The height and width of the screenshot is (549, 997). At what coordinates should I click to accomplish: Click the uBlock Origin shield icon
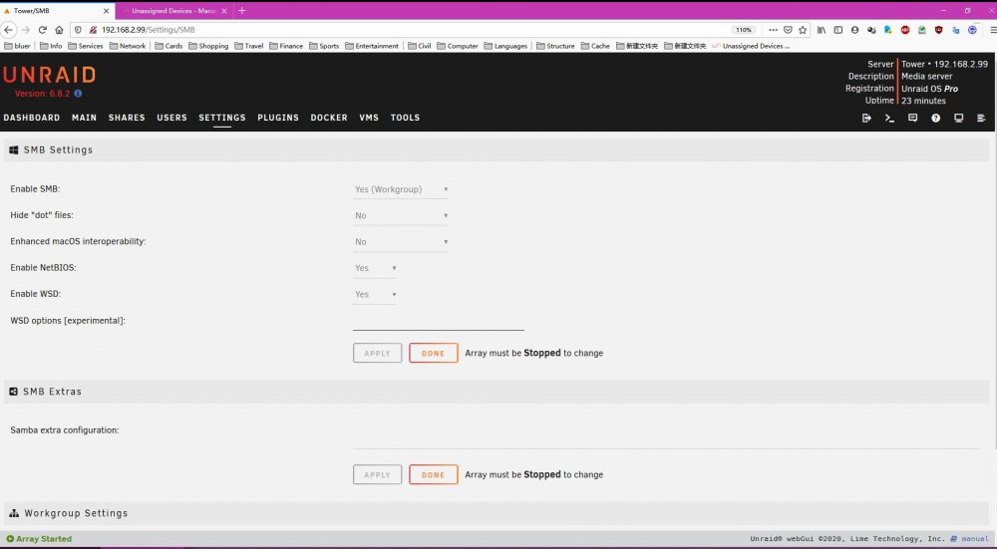938,30
